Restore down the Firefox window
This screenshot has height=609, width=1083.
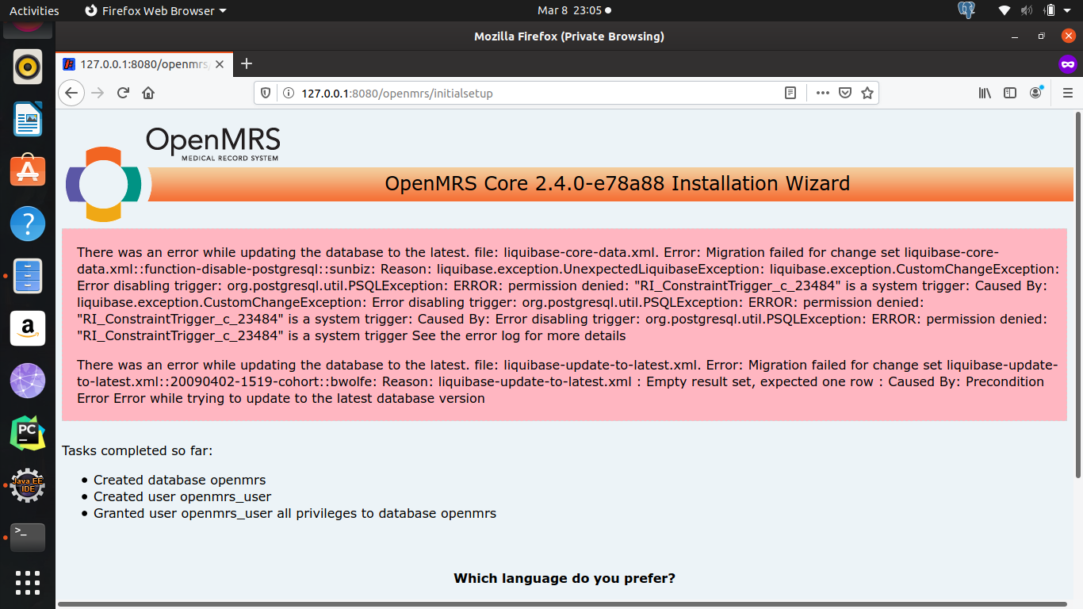(x=1041, y=36)
